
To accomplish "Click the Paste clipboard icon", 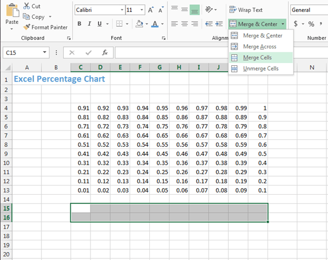I will (11, 12).
